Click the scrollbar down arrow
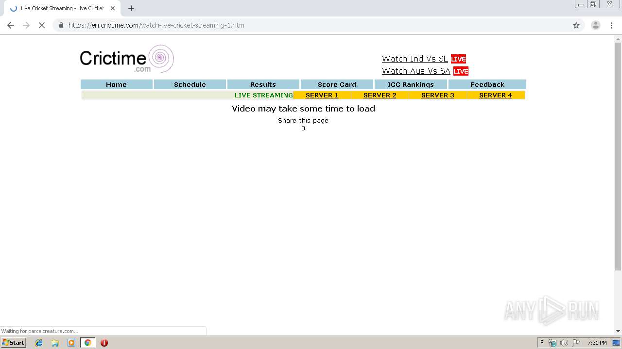This screenshot has width=622, height=349. click(618, 331)
